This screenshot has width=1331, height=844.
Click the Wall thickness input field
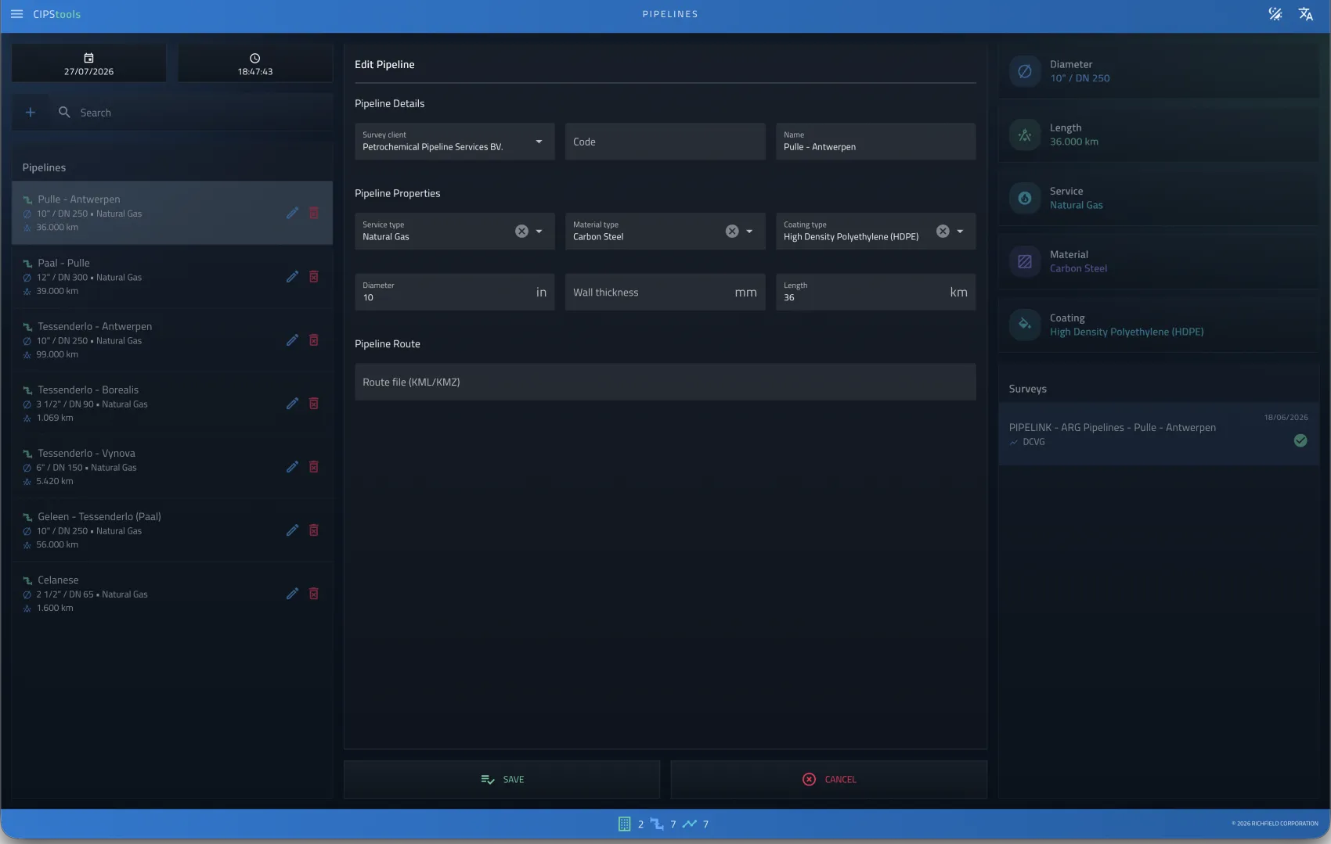pyautogui.click(x=665, y=292)
